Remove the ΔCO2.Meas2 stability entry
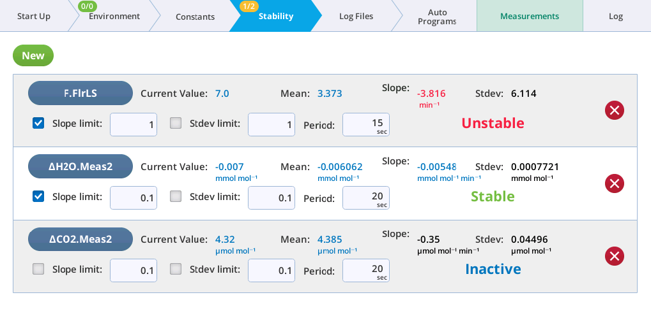 (614, 257)
